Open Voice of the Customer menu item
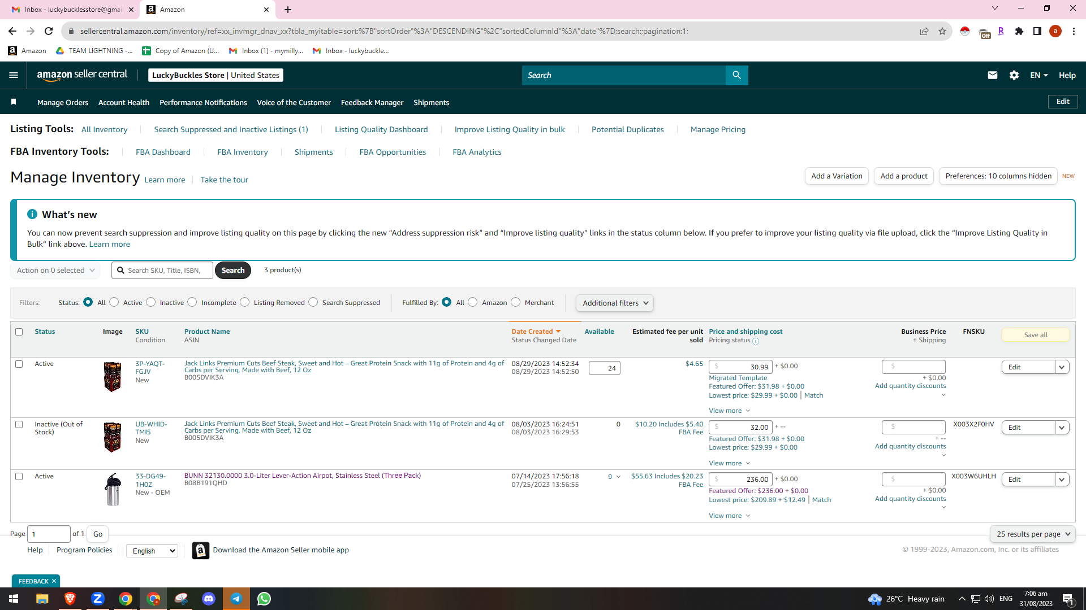1086x610 pixels. [294, 102]
